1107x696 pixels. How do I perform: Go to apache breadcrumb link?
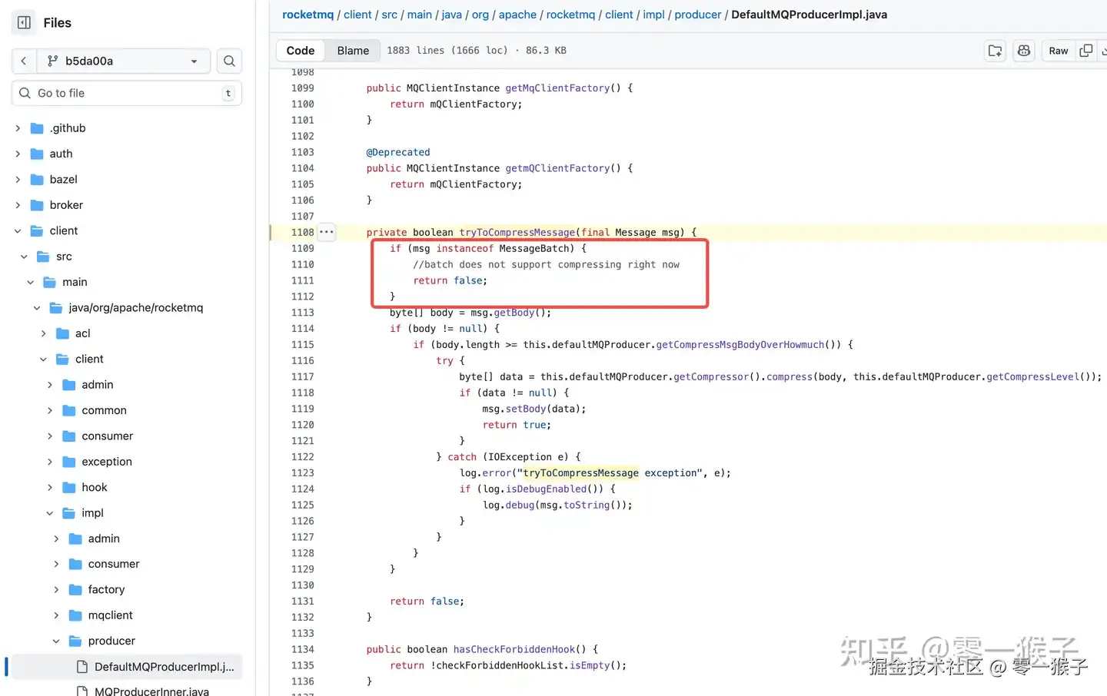517,15
